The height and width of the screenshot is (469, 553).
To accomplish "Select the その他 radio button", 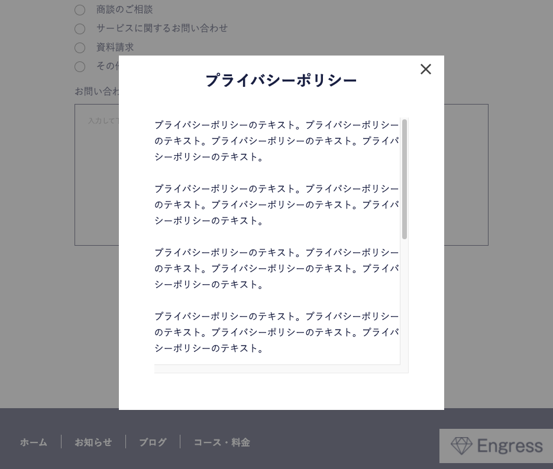I will 80,67.
